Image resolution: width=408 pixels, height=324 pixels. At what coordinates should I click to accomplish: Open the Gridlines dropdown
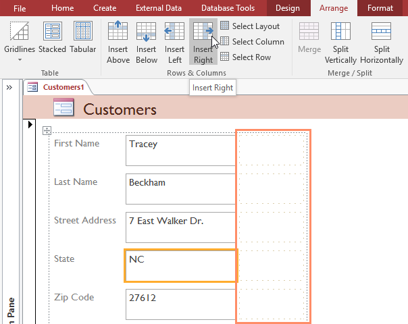20,42
